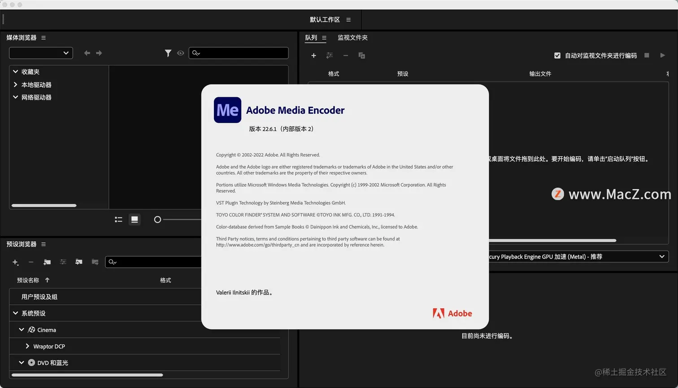Toggle 自动对监视文件夹进行编码 checkbox
Screen dimensions: 678x388
pos(557,56)
